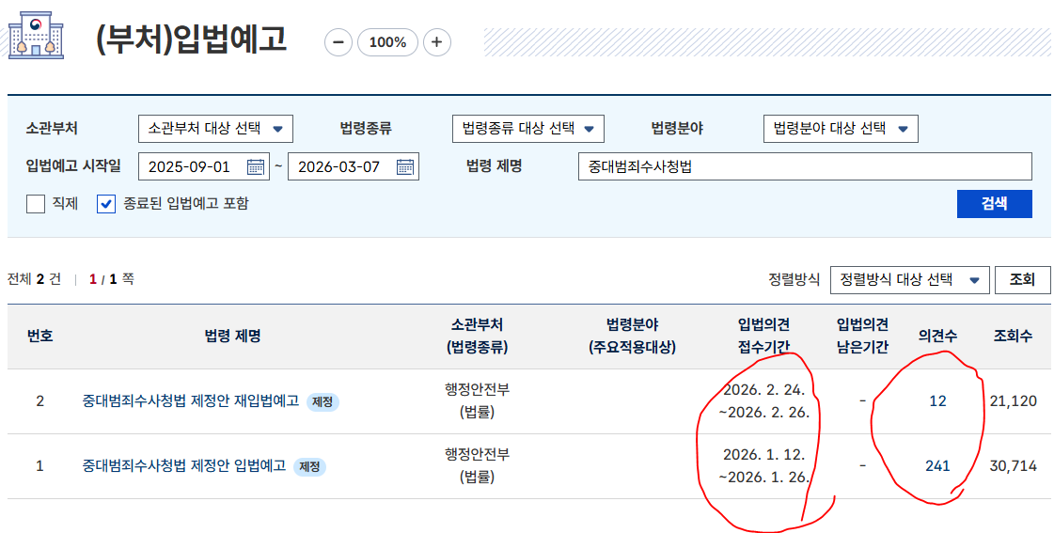Image resolution: width=1054 pixels, height=533 pixels.
Task: Click the 조회 button
Action: pyautogui.click(x=1022, y=280)
